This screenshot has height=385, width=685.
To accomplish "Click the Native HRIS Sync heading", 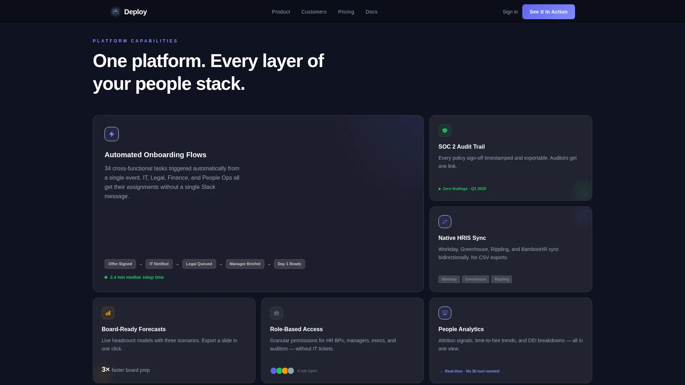I will [462, 238].
